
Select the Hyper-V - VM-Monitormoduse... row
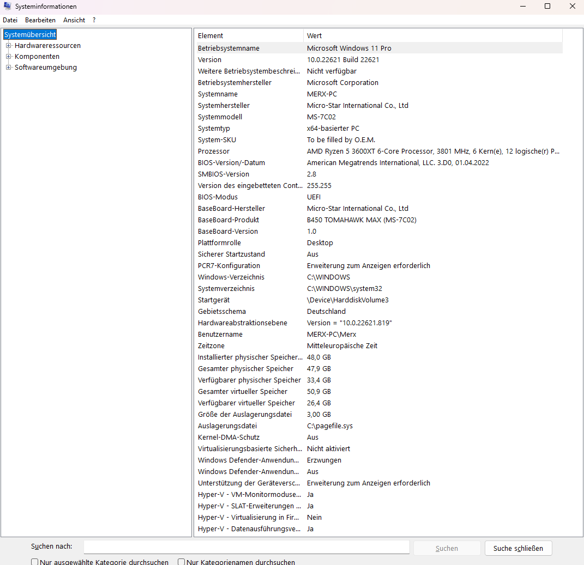pyautogui.click(x=379, y=495)
